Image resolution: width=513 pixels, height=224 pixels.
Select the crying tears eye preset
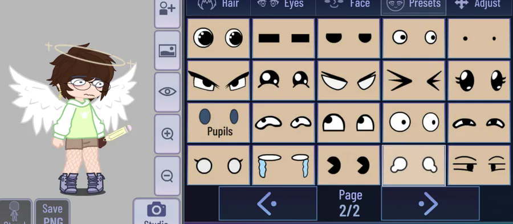point(283,165)
